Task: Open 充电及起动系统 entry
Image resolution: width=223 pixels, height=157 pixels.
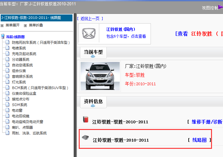Action: pos(24,54)
